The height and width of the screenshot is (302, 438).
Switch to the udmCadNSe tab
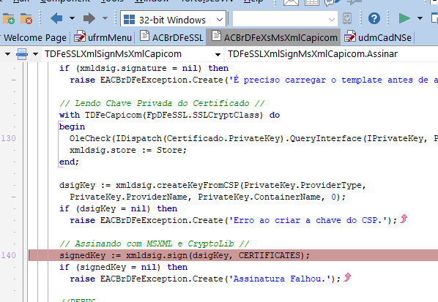[378, 37]
